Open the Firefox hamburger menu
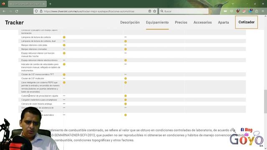267x150 pixels. [x=263, y=11]
